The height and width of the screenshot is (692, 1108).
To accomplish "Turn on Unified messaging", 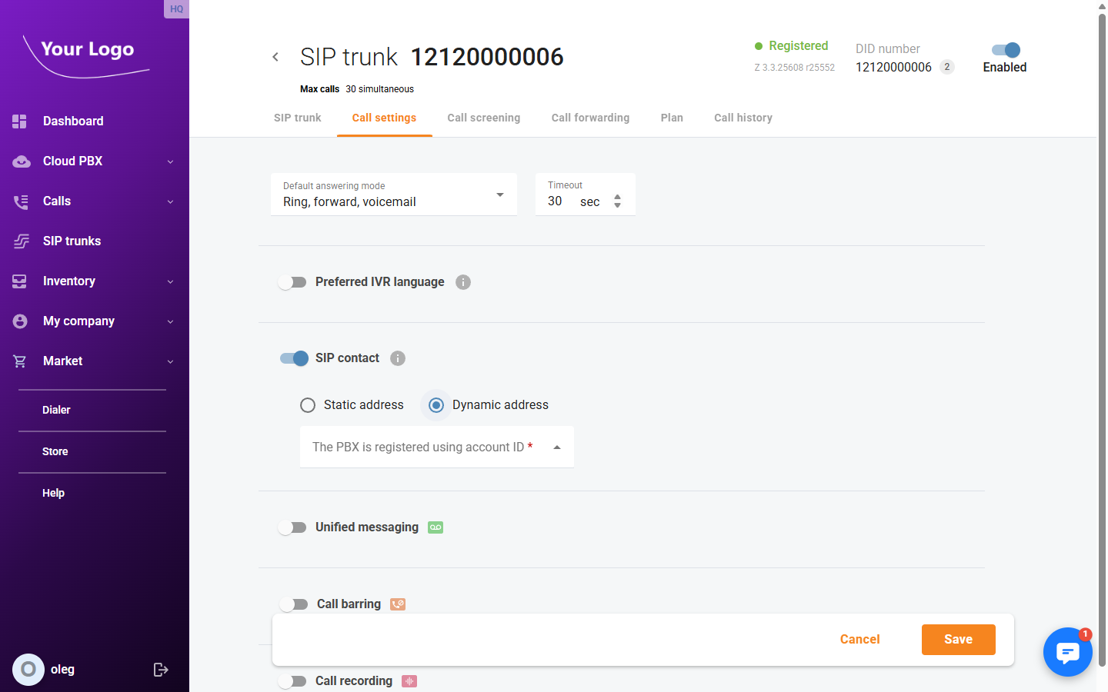I will coord(292,527).
